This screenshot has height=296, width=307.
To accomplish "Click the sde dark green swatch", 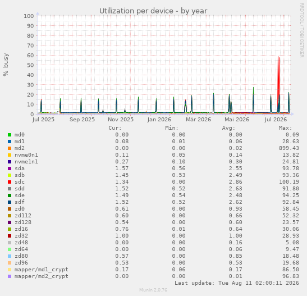I will (x=10, y=195).
